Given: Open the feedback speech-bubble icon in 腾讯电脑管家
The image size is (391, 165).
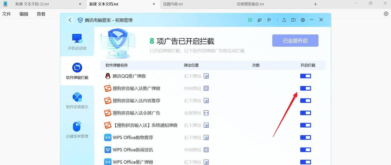Looking at the screenshot, I should (293, 20).
